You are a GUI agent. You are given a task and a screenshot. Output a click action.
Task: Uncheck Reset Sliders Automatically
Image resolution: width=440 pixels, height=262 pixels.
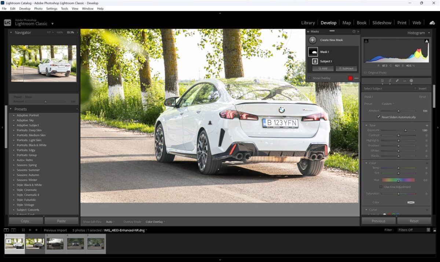coord(379,117)
